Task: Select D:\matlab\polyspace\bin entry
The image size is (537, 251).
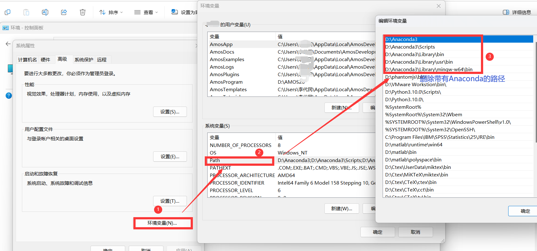Action: (x=458, y=160)
